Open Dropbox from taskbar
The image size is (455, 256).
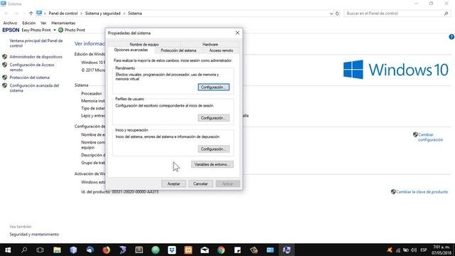(172, 250)
